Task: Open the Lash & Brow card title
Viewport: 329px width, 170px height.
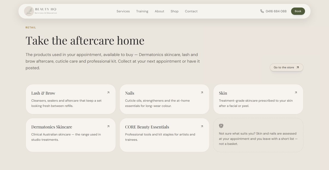Action: [x=43, y=93]
